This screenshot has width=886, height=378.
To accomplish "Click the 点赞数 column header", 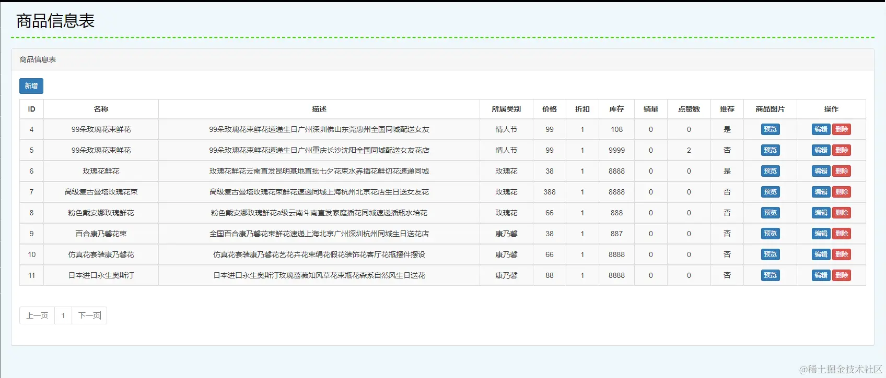I will tap(689, 109).
